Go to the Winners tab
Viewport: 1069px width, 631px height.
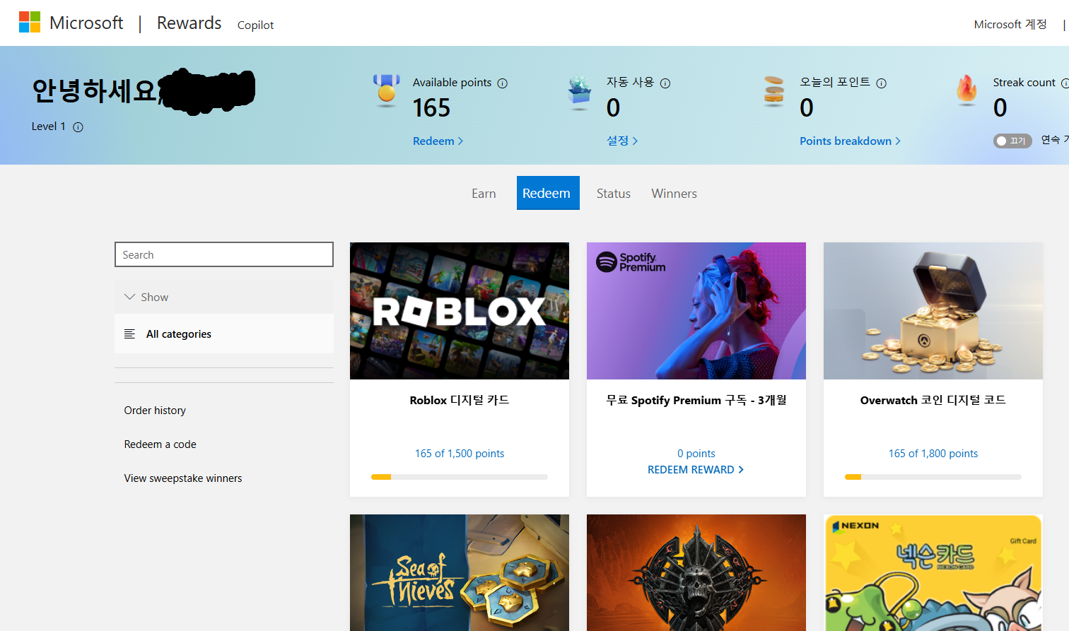[x=674, y=194]
